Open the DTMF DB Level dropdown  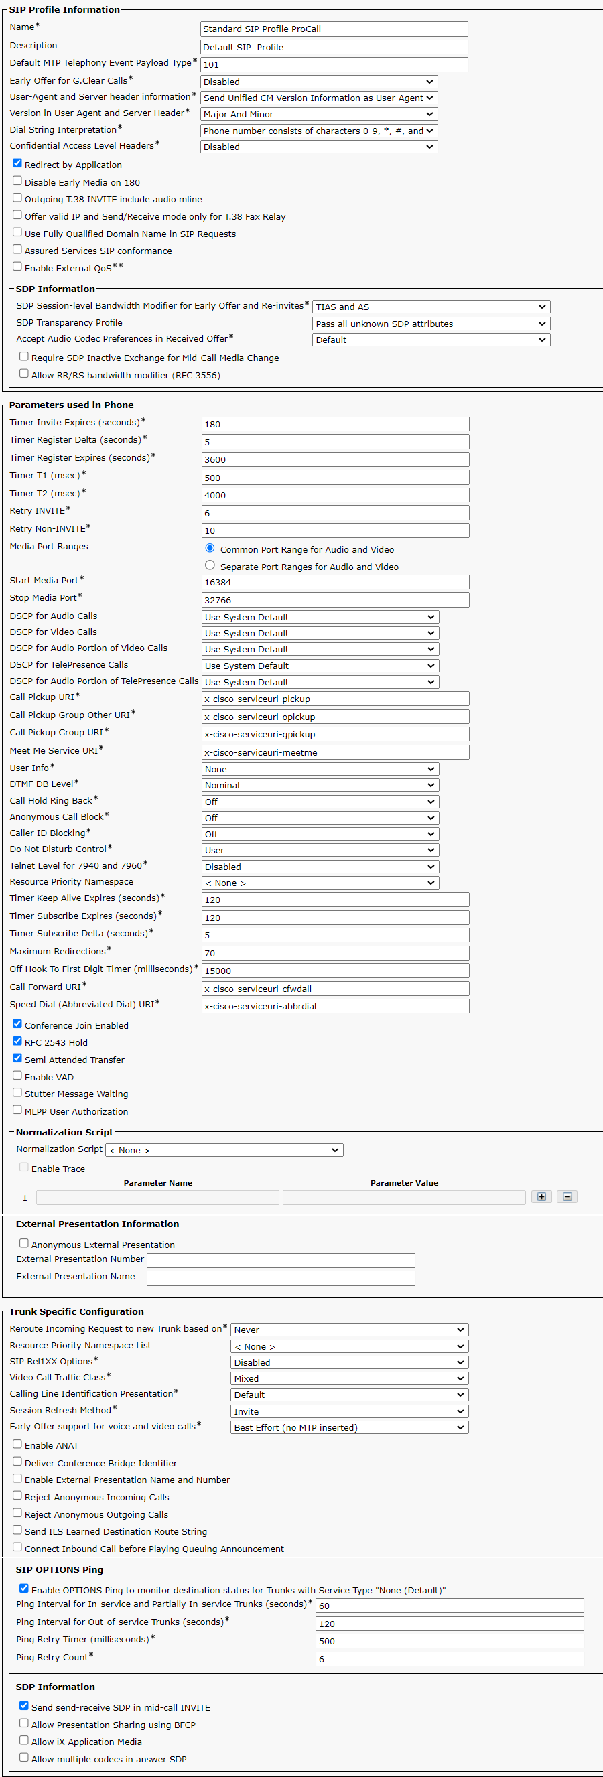pos(320,785)
